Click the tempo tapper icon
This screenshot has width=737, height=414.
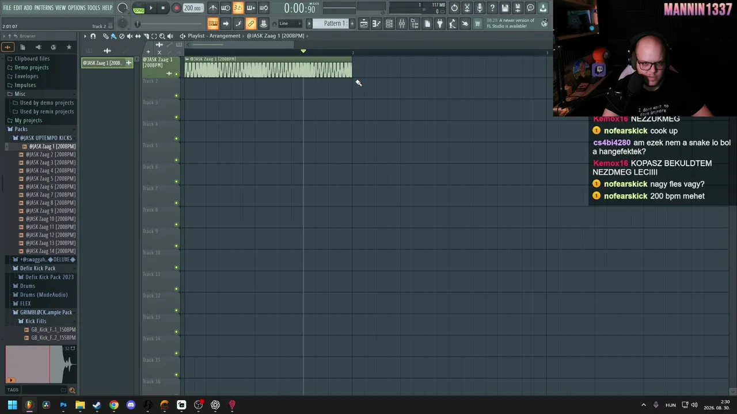click(453, 24)
